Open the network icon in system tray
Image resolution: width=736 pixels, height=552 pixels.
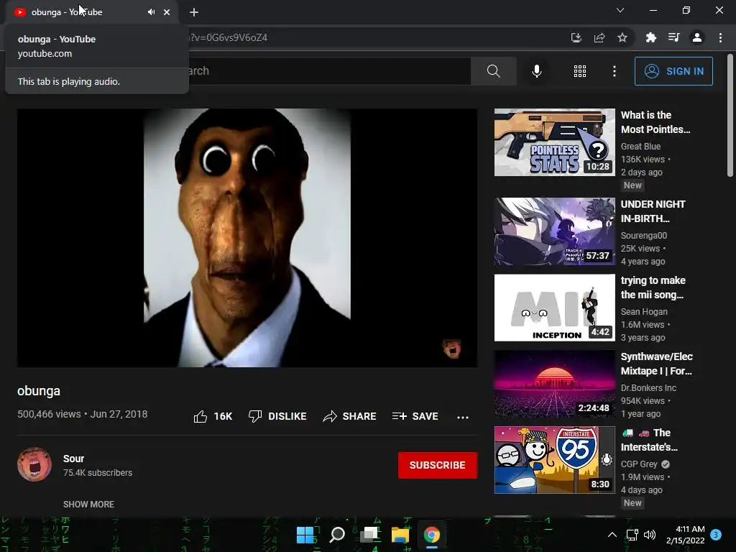(x=632, y=535)
